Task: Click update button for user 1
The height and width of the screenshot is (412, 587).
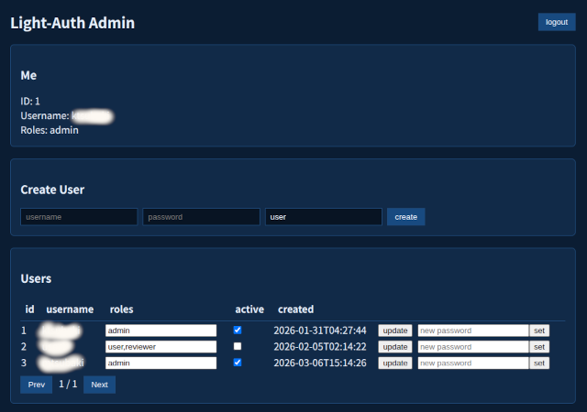Action: 395,331
